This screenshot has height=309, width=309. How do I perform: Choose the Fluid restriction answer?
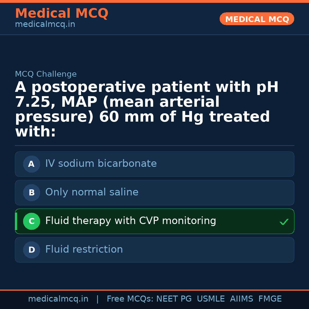pos(84,249)
